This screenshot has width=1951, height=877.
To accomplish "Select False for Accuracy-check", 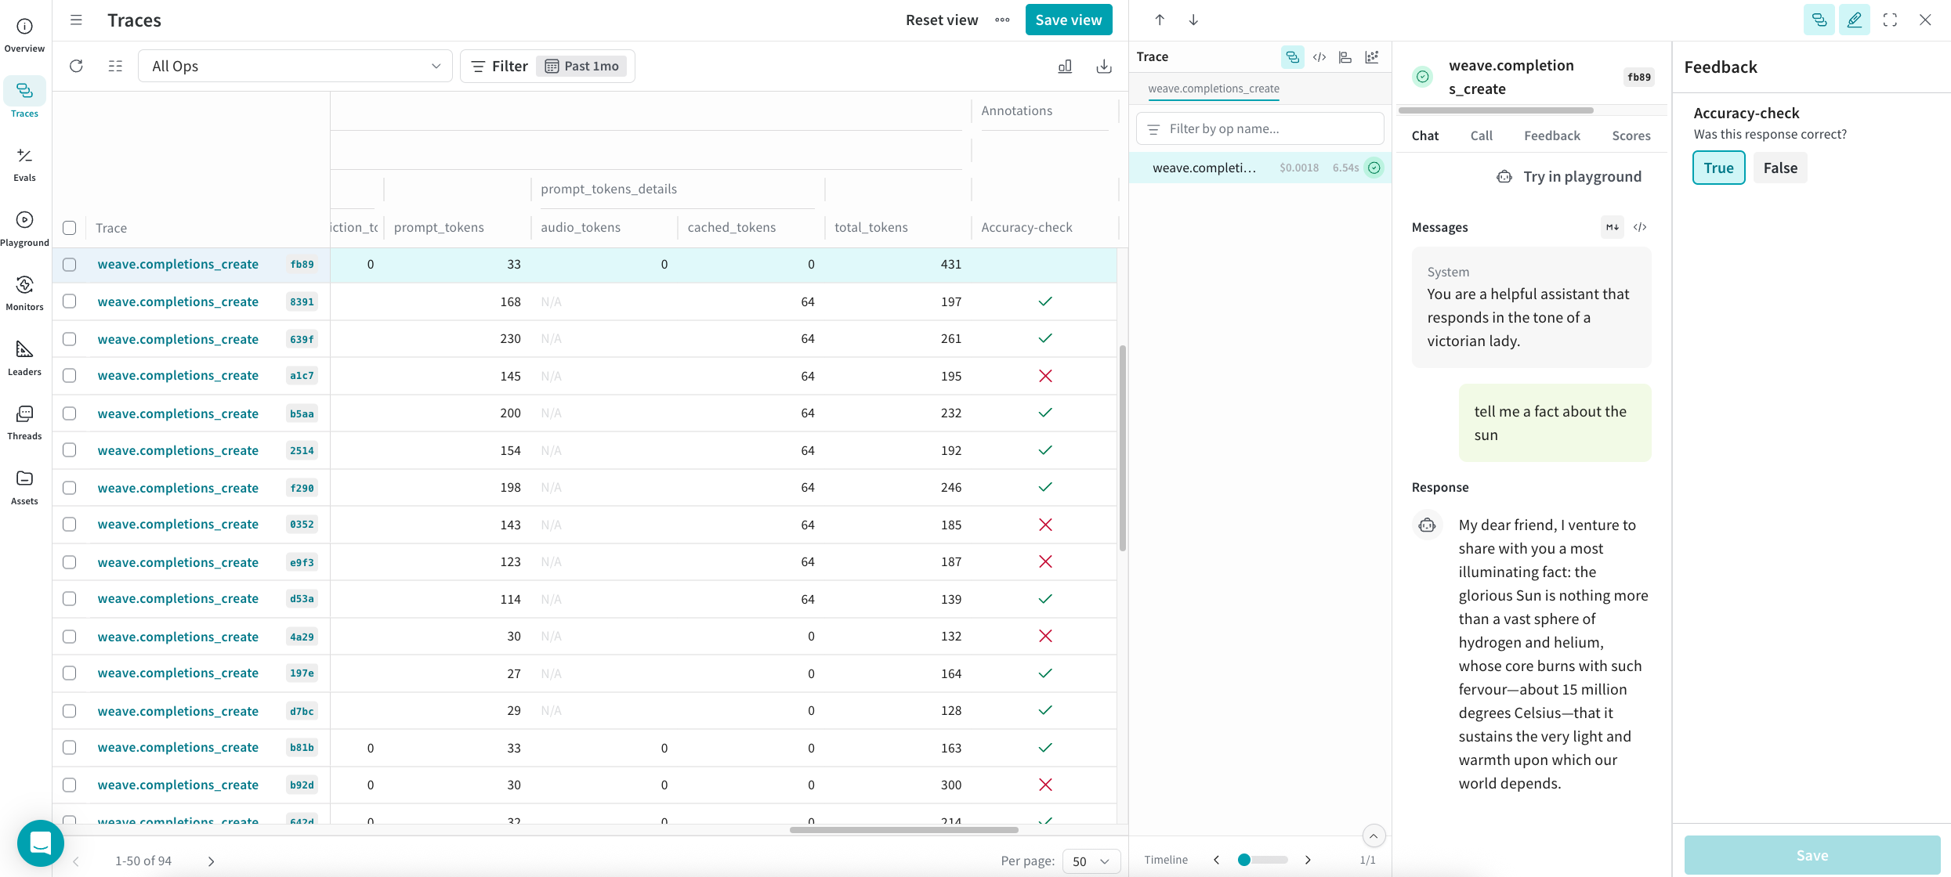I will click(1780, 168).
